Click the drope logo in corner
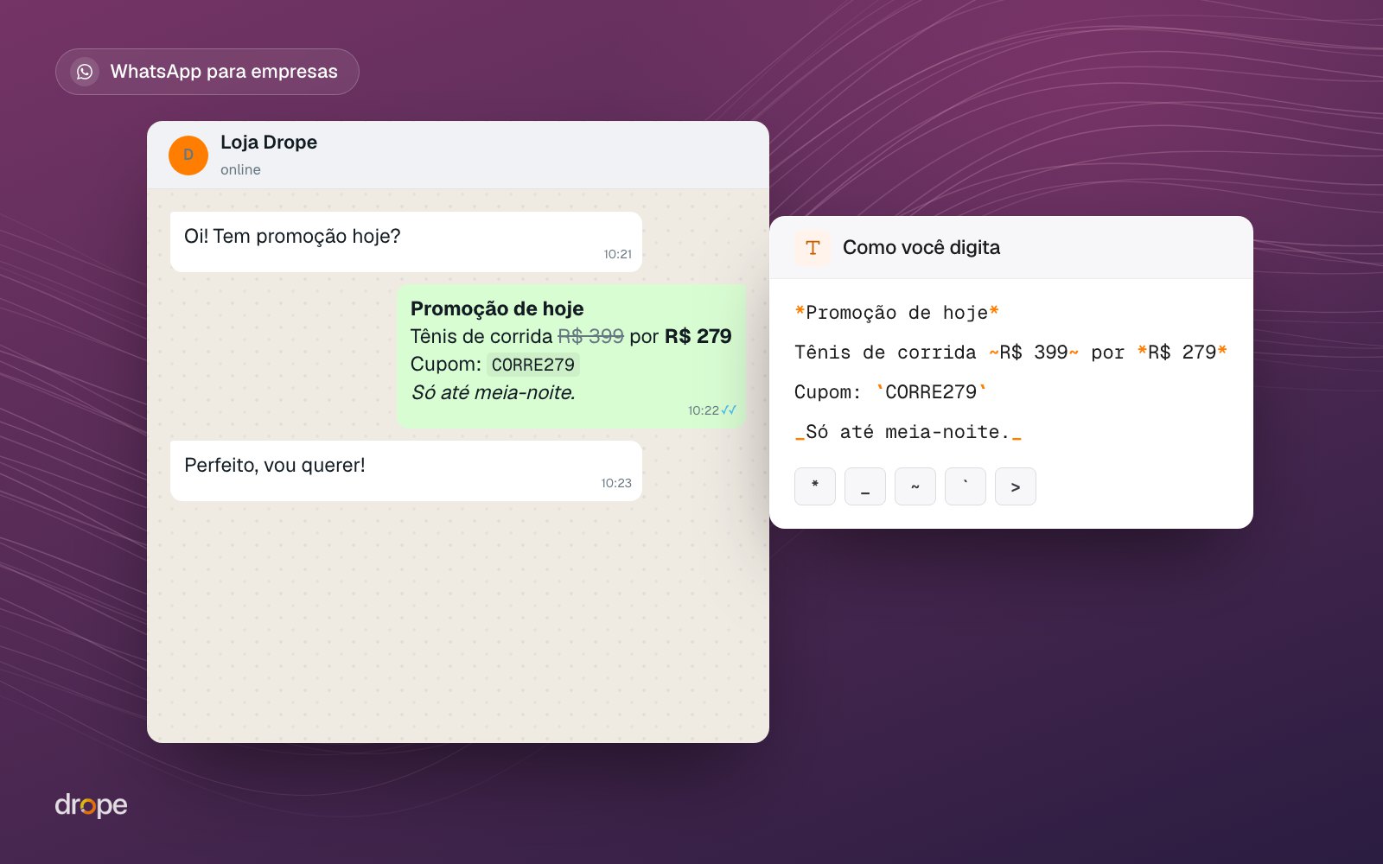1383x864 pixels. pos(92,805)
